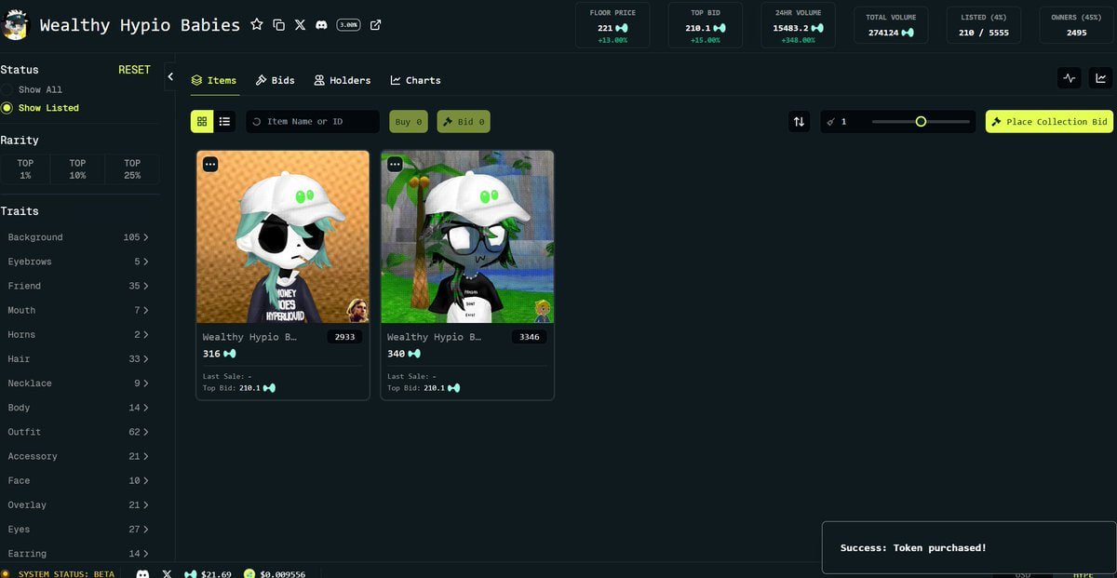Screen dimensions: 1117x578
Task: Expand the Face trait filter
Action: pos(78,480)
